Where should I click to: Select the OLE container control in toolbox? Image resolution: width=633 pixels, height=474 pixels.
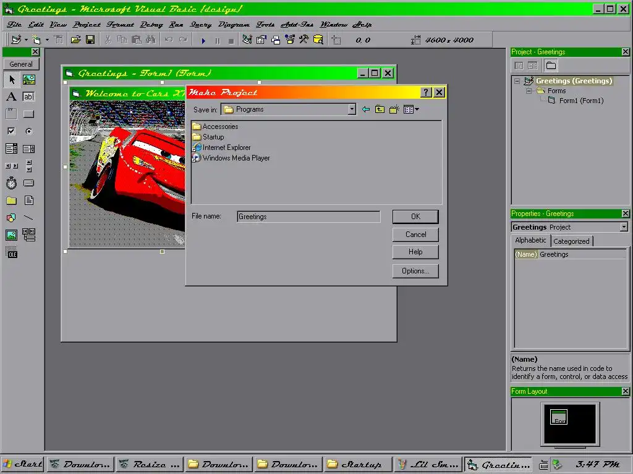(12, 252)
